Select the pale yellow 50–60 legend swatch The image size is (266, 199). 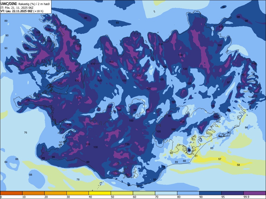122,193
